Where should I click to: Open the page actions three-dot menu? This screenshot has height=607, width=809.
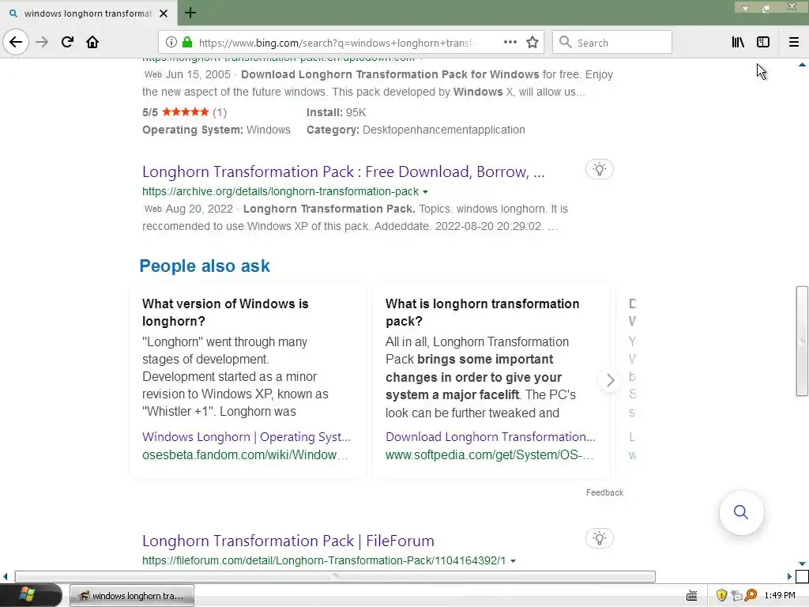pyautogui.click(x=510, y=43)
